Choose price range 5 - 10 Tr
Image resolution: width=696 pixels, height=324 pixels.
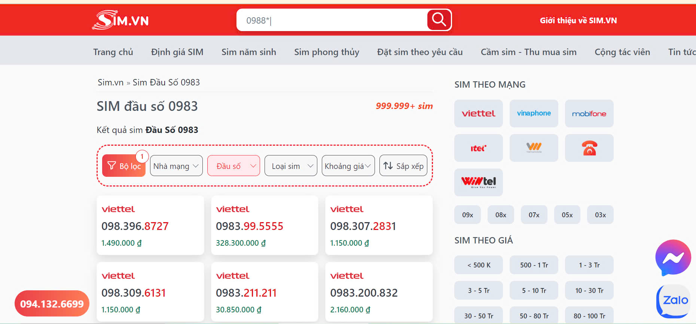[534, 290]
